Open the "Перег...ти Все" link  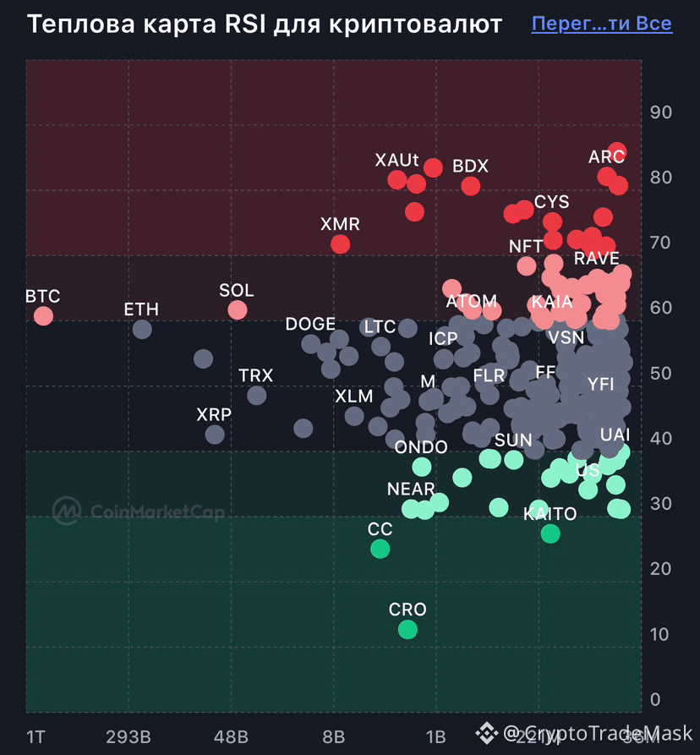click(601, 24)
